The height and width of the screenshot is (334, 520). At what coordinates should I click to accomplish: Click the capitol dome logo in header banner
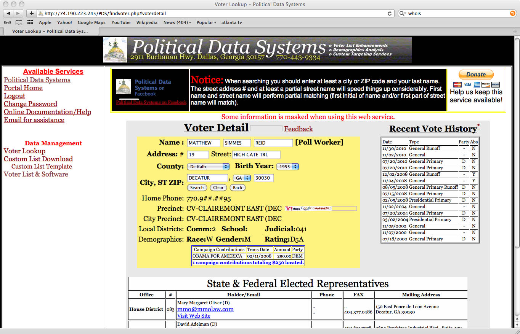(x=115, y=50)
